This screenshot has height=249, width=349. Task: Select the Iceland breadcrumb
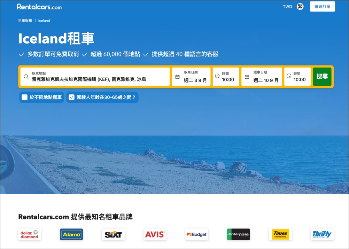click(x=44, y=21)
